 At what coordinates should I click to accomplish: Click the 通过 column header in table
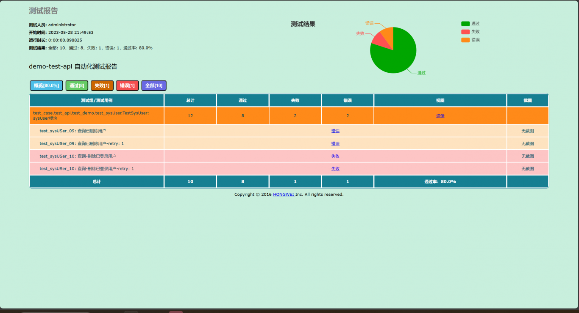(x=243, y=101)
